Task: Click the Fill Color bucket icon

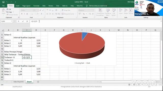Action: 37,14
